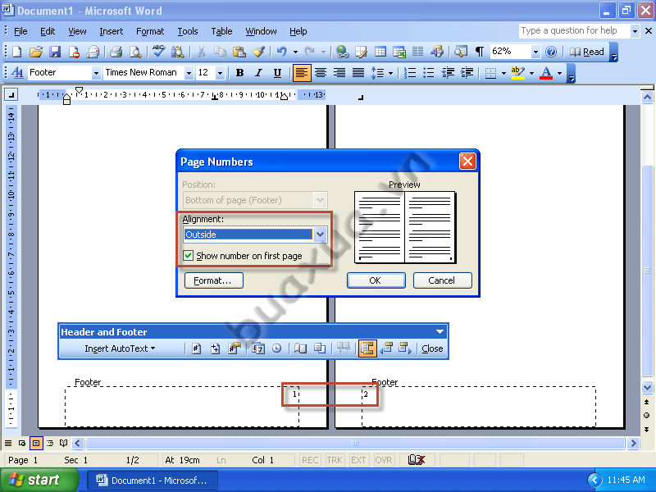Click the Undo arrow icon
This screenshot has width=656, height=492.
(x=281, y=52)
